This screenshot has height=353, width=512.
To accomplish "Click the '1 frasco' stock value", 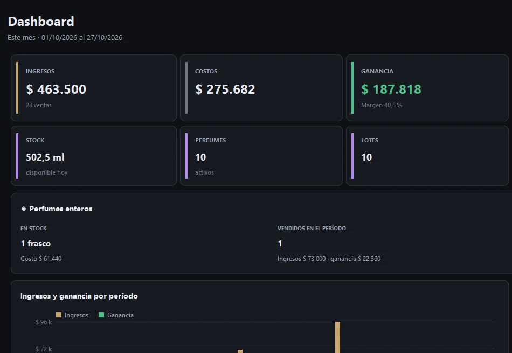I will [x=36, y=243].
